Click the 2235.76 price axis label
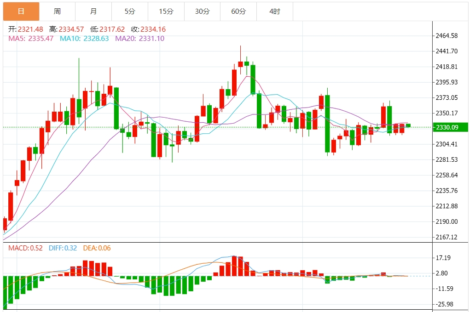Screen dimensions: 475x312 pos(446,191)
